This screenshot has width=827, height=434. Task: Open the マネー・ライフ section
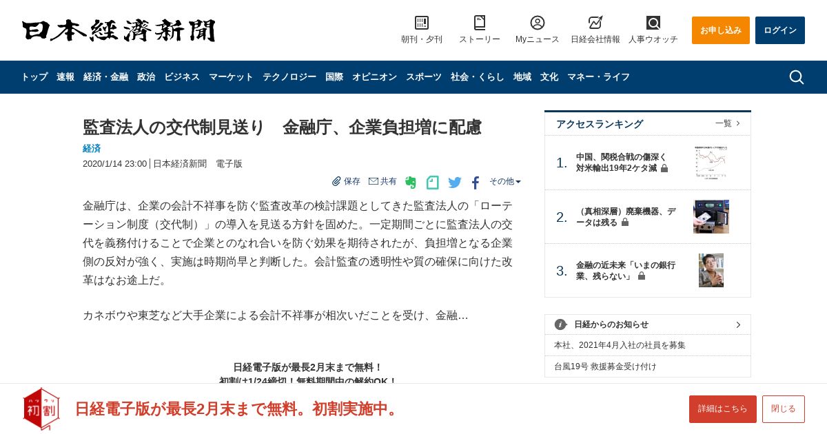598,77
